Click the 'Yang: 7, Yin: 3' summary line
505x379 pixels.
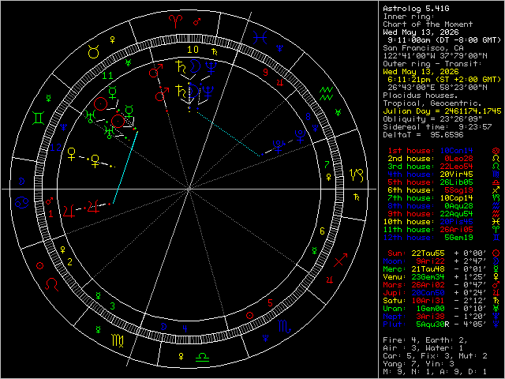pyautogui.click(x=418, y=364)
